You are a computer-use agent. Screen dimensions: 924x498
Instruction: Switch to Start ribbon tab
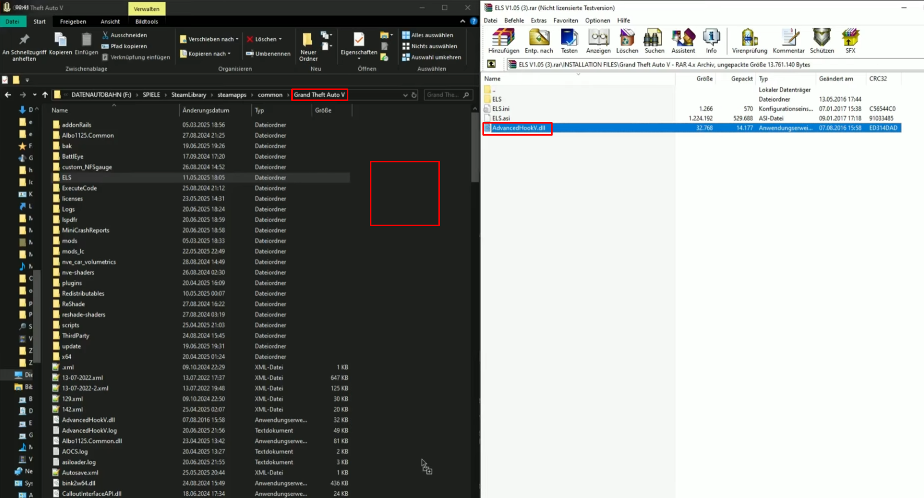coord(39,21)
